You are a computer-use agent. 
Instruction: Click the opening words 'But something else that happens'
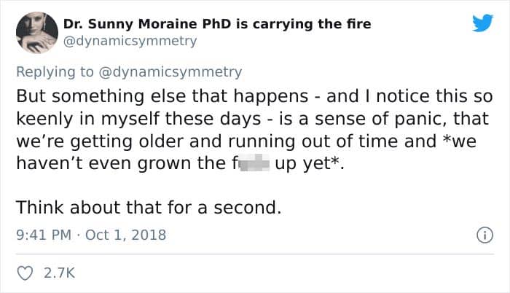[162, 97]
